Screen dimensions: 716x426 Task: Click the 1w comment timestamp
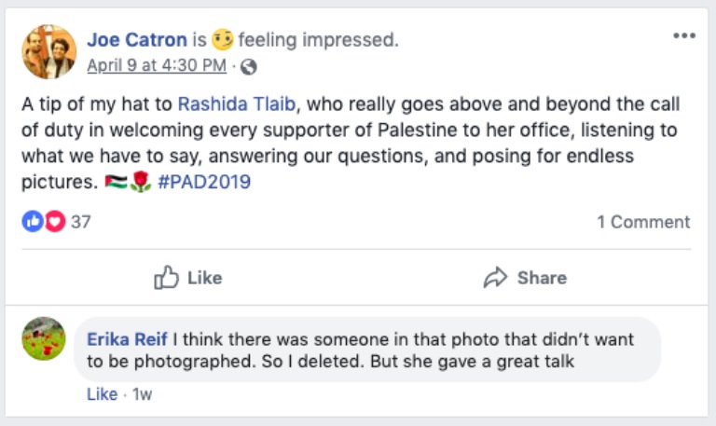pos(142,394)
